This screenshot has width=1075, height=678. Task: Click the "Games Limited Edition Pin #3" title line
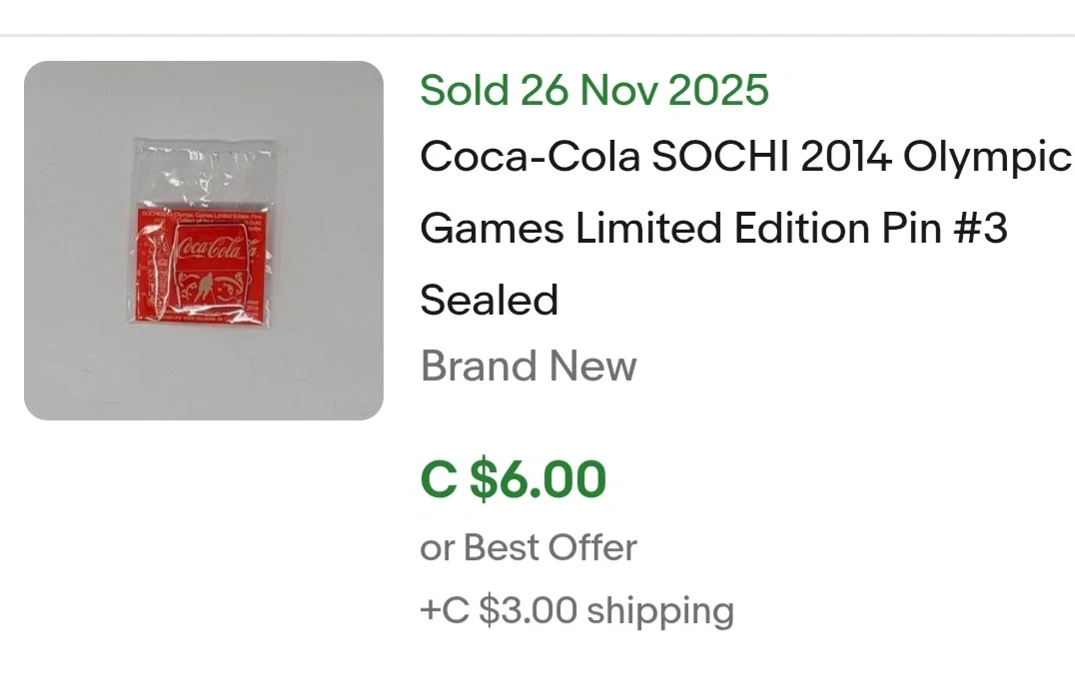click(713, 229)
